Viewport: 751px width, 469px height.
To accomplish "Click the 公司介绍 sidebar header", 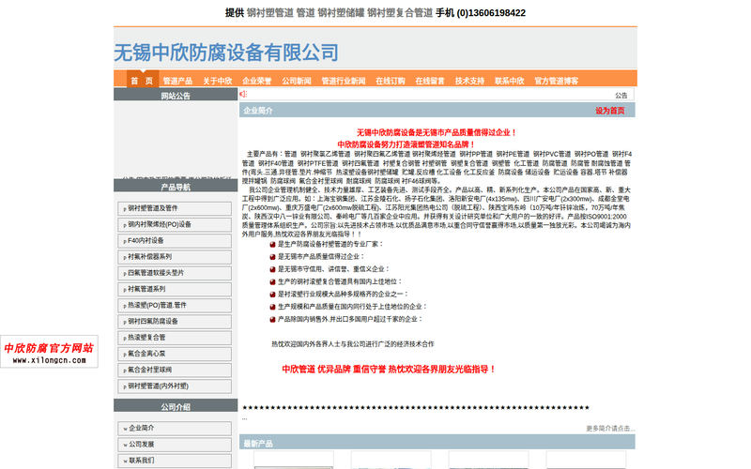I will pos(176,406).
